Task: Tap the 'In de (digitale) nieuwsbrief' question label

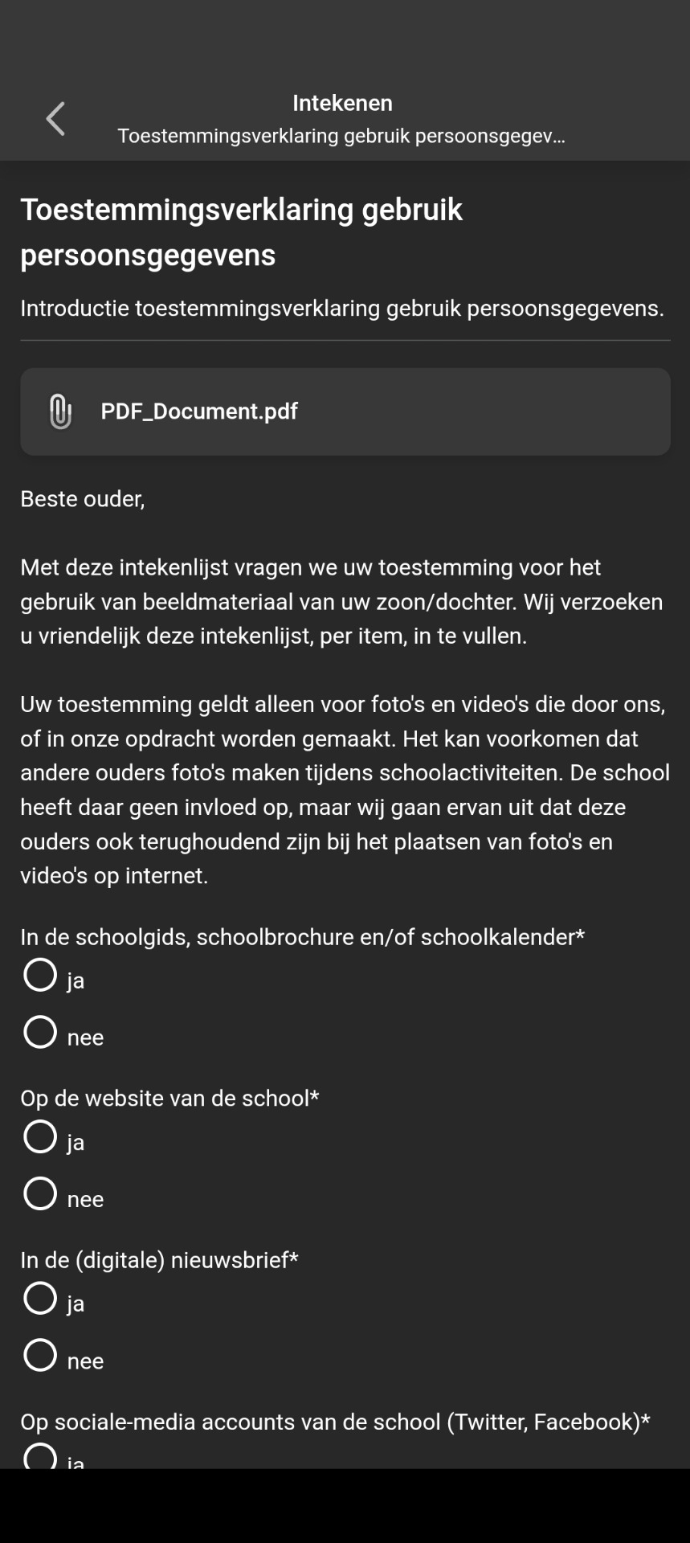Action: 159,1260
